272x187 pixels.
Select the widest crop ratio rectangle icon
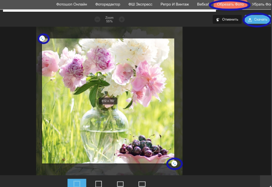pos(142,184)
